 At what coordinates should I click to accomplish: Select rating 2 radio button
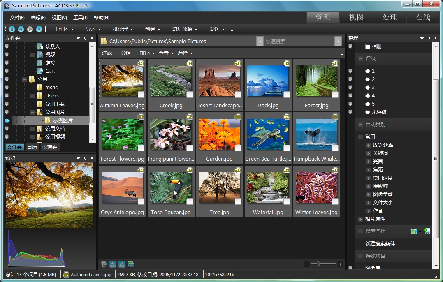click(368, 79)
